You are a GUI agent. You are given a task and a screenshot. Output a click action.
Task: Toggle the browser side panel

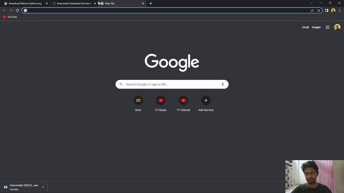[327, 11]
